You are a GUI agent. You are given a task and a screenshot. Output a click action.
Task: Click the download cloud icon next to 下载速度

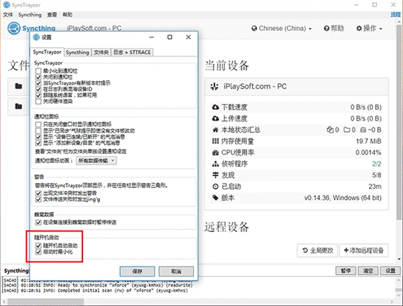tap(216, 107)
